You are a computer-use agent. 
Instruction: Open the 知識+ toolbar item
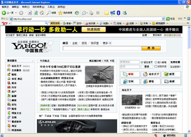[104, 23]
